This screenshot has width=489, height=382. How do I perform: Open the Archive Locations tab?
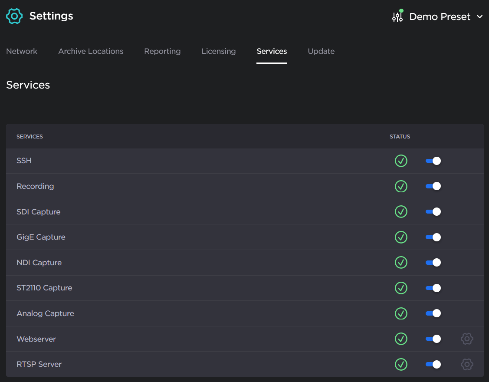point(91,51)
